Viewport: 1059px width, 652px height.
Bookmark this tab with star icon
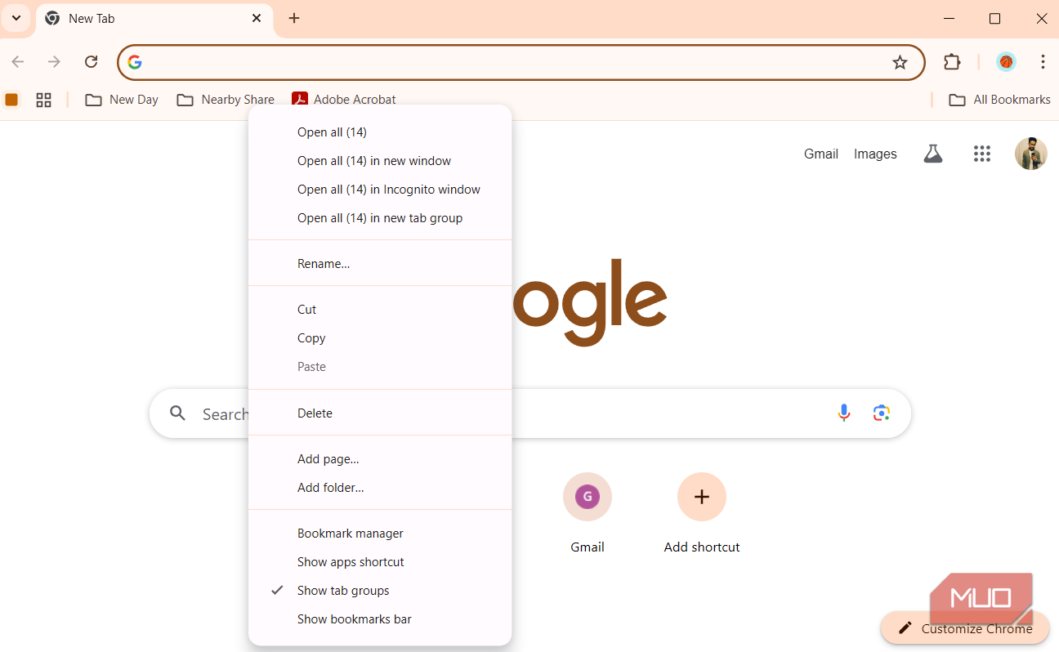point(900,63)
